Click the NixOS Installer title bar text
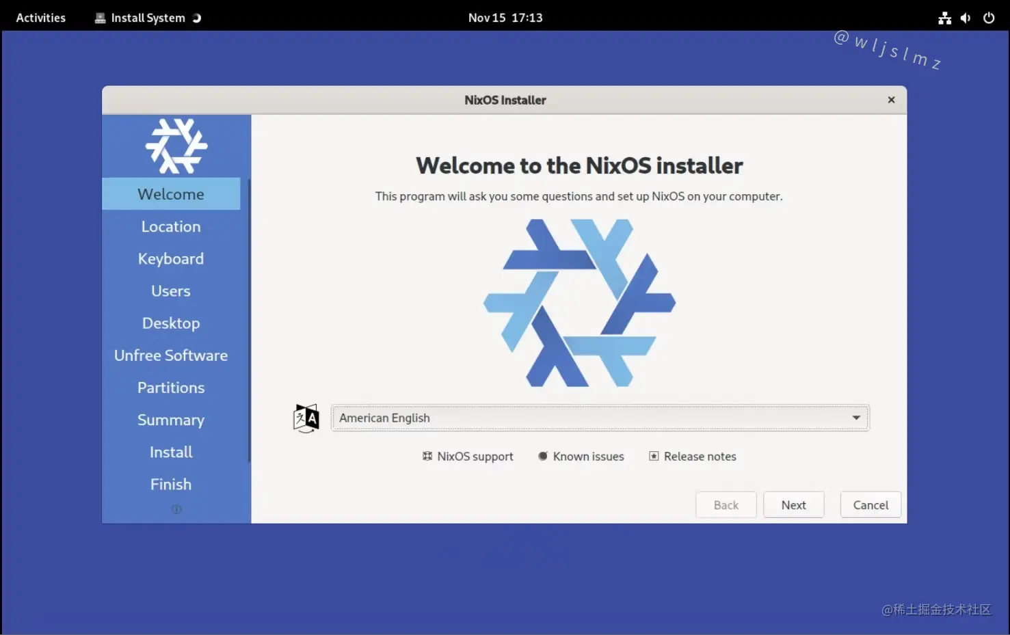Image resolution: width=1010 pixels, height=635 pixels. 505,100
